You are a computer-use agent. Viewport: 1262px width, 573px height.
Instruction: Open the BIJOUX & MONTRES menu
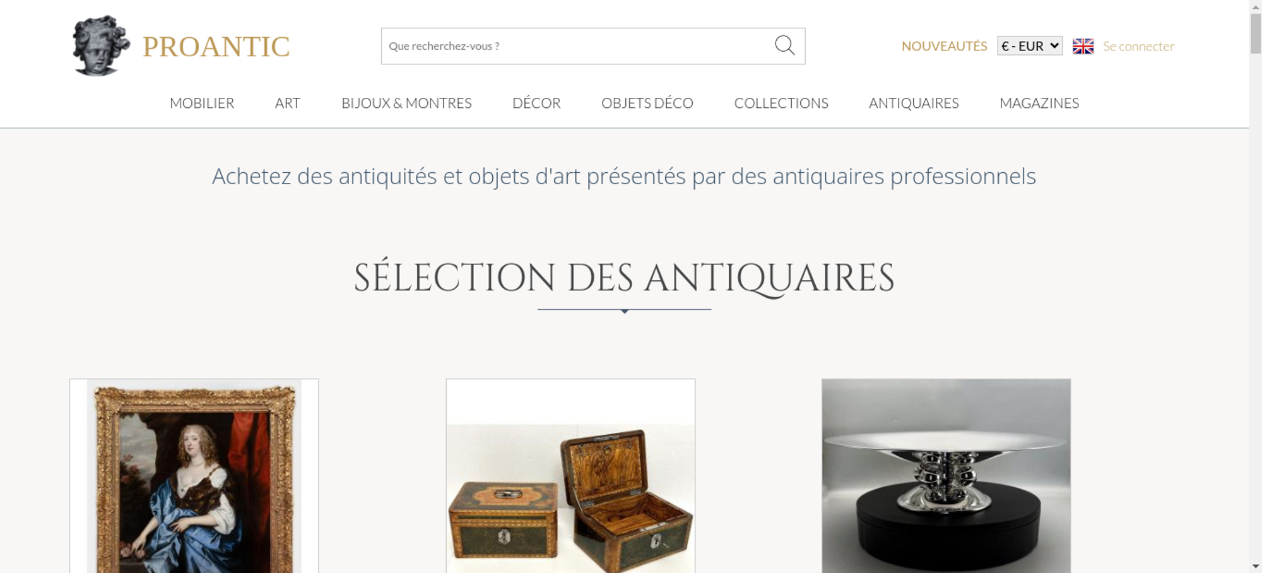click(x=406, y=103)
